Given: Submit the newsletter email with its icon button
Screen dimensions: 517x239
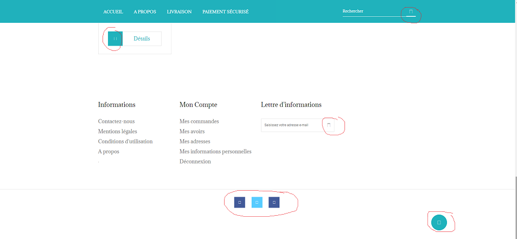Looking at the screenshot, I should (328, 125).
